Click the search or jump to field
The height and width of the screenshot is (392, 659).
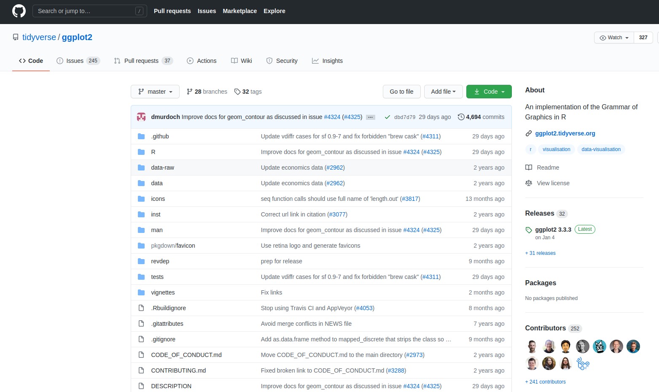(x=90, y=11)
